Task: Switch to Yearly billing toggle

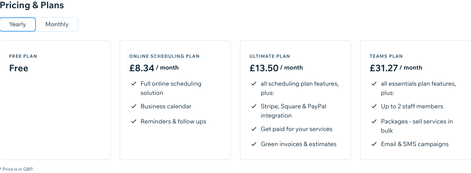Action: tap(18, 24)
